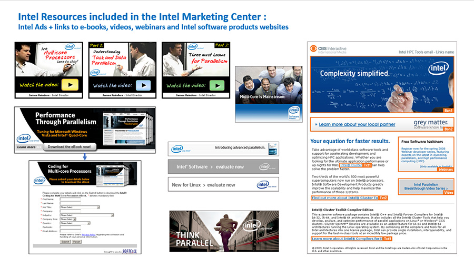Open the Company Size dropdown
Screen dimensions: 474x268
(68, 219)
